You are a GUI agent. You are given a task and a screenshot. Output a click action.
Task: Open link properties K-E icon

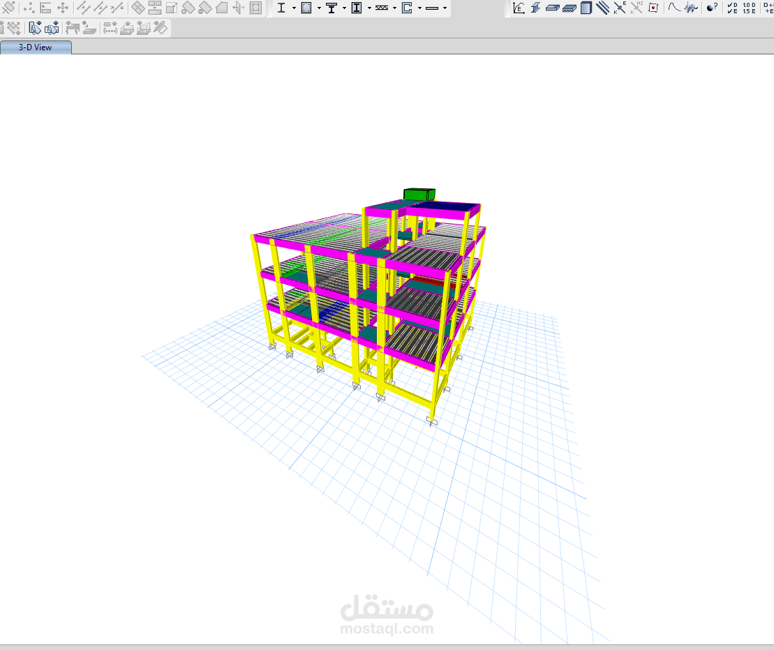(x=620, y=8)
